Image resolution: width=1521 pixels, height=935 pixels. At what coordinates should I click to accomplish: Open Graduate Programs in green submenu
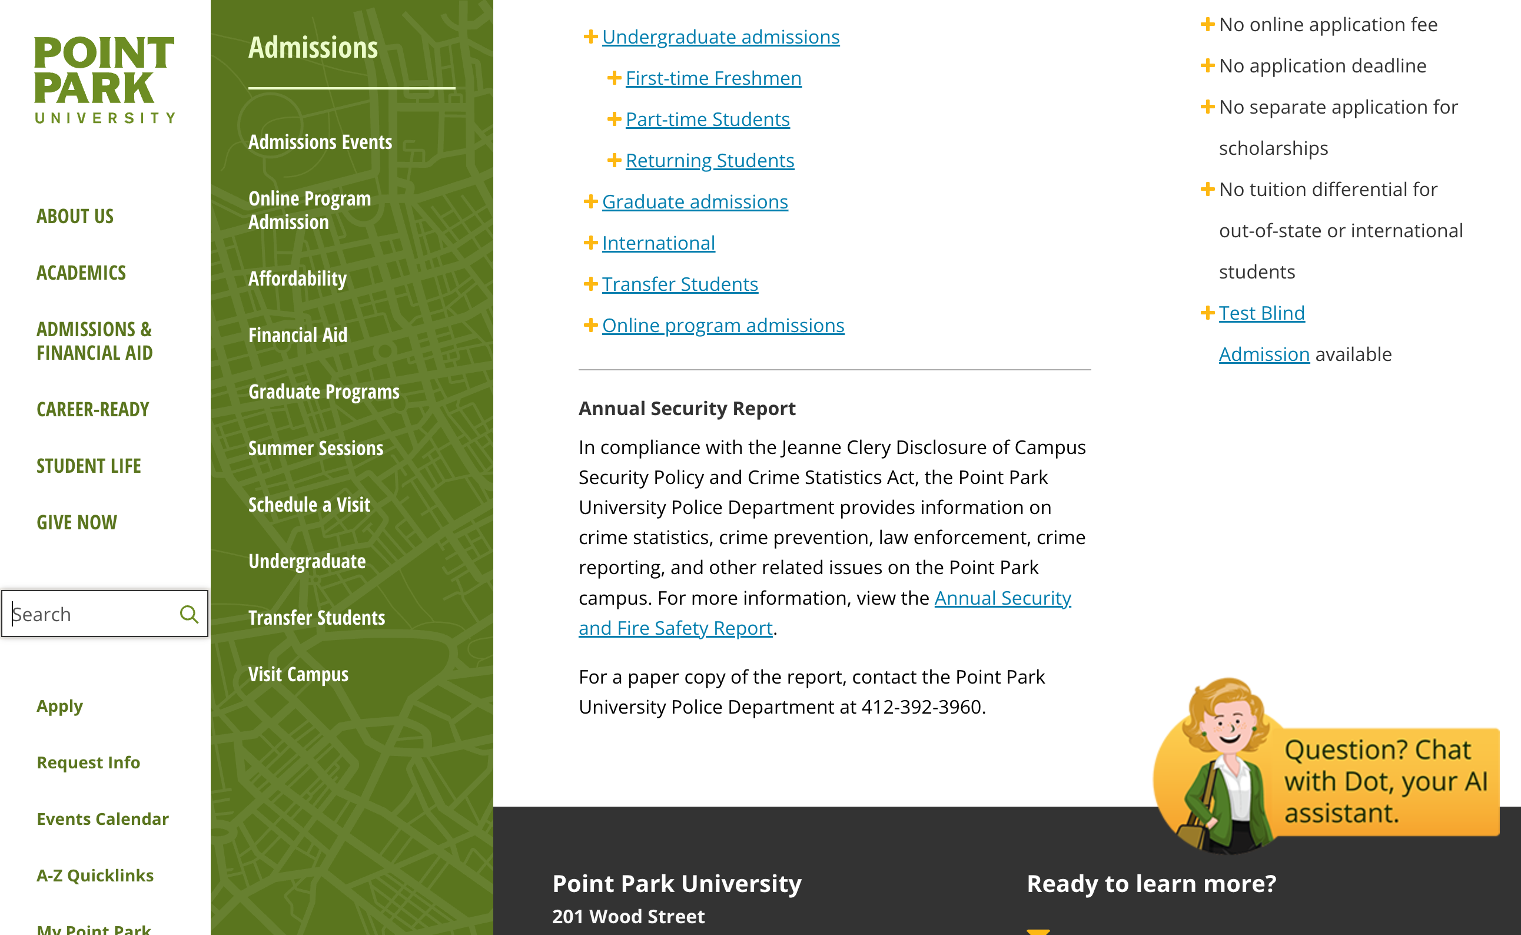(324, 392)
